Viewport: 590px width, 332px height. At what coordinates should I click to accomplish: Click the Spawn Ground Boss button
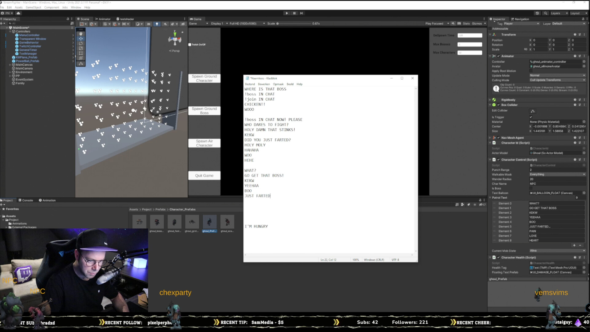coord(204,111)
